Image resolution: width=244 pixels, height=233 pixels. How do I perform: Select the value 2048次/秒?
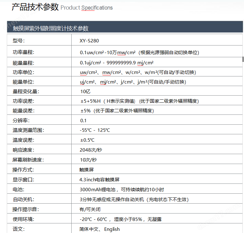(x=91, y=150)
